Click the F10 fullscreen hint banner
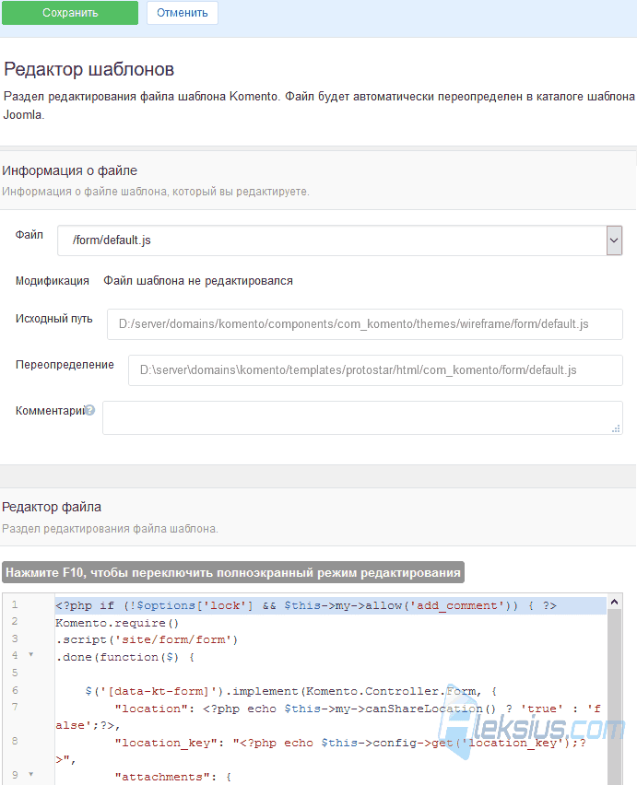 click(x=233, y=572)
